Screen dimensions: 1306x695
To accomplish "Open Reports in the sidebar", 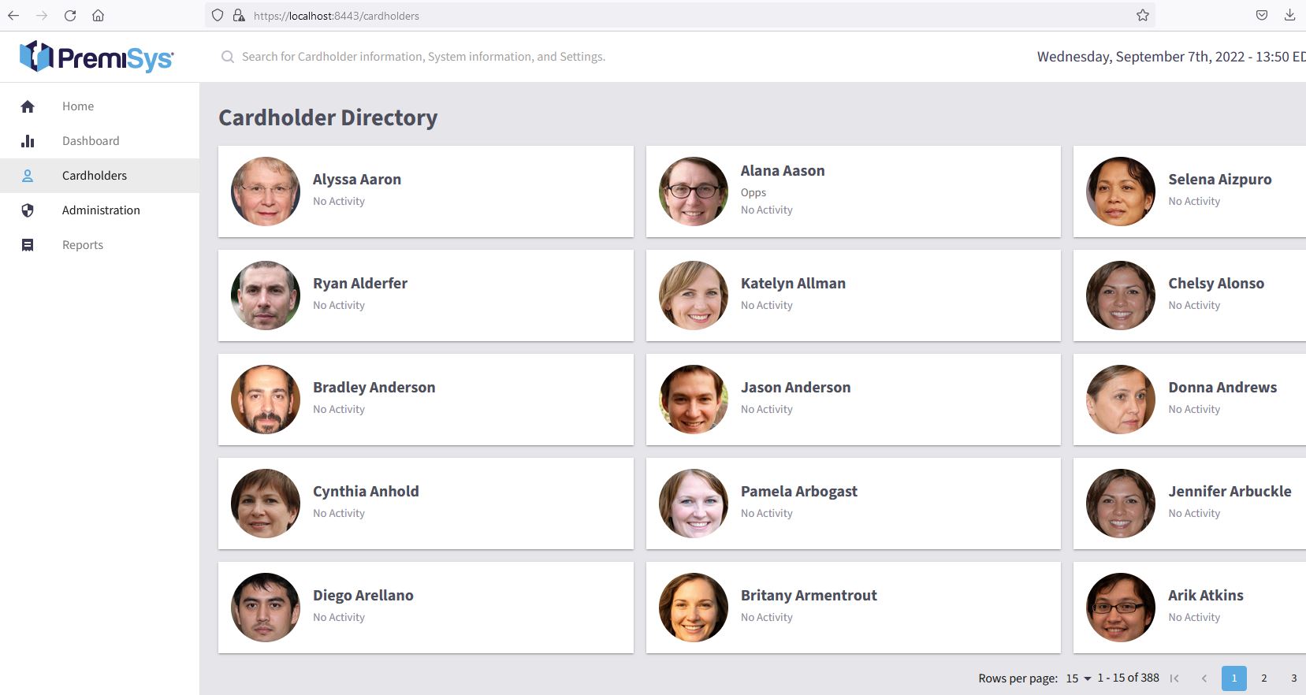I will [x=99, y=245].
